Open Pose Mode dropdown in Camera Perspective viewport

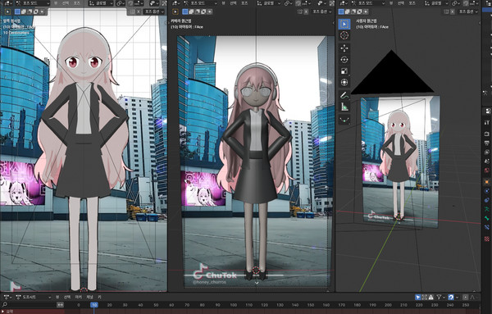tap(201, 3)
